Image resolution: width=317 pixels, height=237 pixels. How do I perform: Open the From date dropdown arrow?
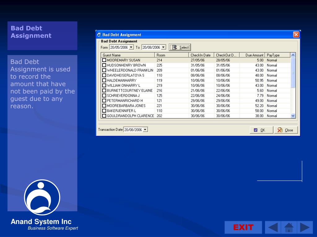pyautogui.click(x=131, y=47)
